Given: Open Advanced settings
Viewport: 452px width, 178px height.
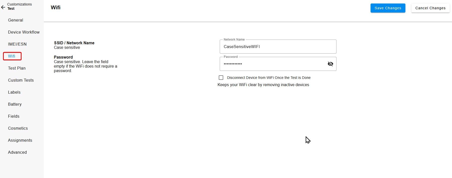Looking at the screenshot, I should 17,152.
